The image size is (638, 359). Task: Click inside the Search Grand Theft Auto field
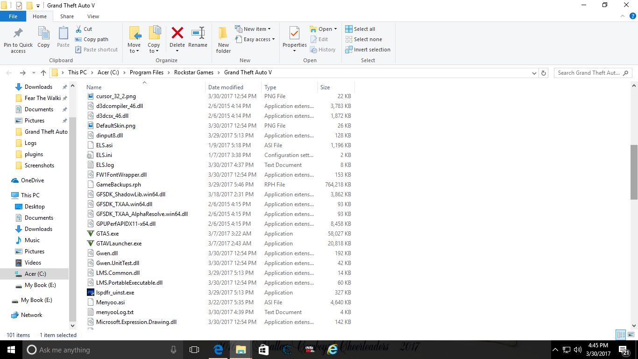(593, 73)
